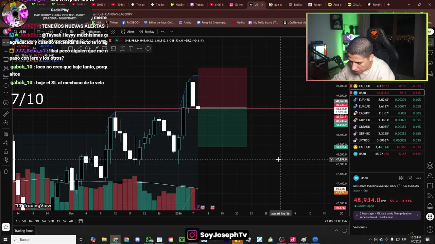The width and height of the screenshot is (435, 244).
Task: Select the Text annotation tool in left sidebar
Action: 6,94
